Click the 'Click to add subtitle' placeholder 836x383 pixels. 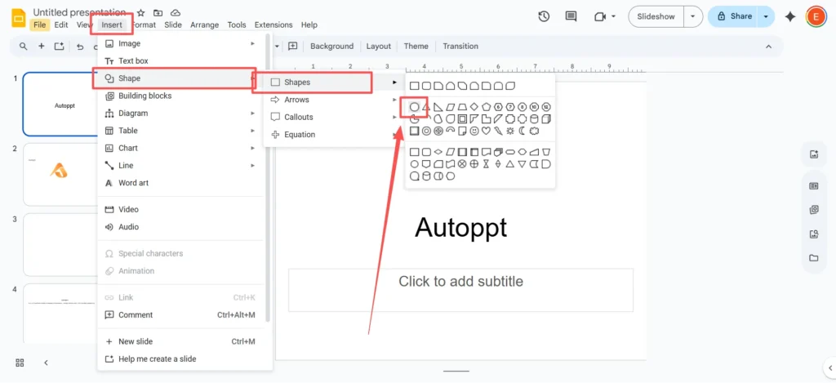click(x=460, y=290)
